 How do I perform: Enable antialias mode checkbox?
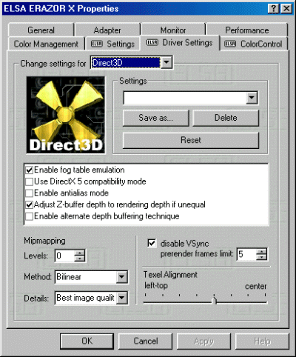(x=29, y=193)
